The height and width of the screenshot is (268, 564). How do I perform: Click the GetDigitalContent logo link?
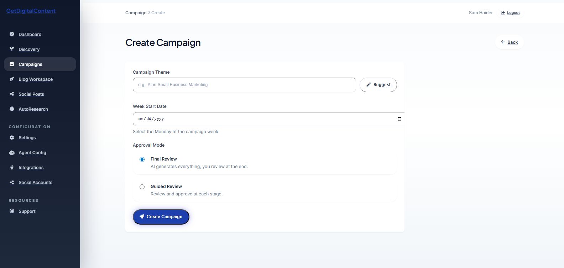(31, 11)
